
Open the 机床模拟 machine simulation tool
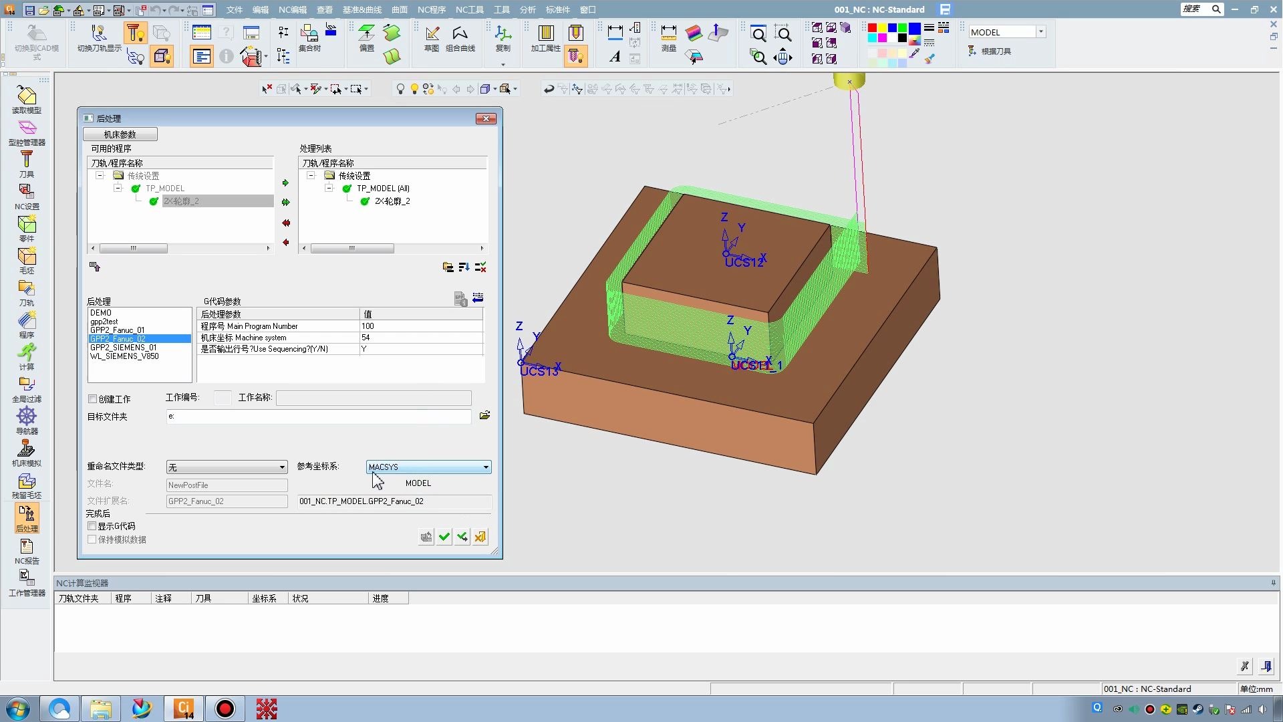[x=26, y=452]
